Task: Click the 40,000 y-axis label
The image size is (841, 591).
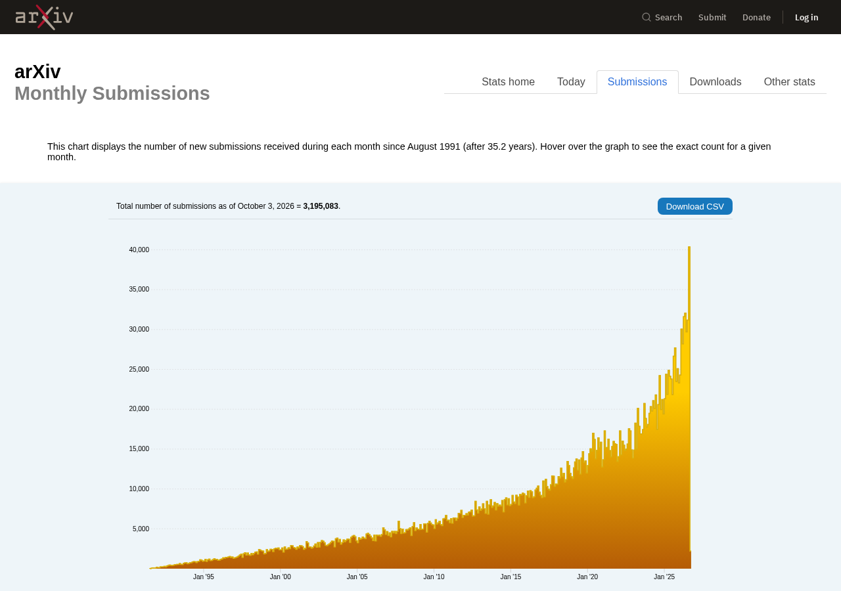Action: (139, 250)
